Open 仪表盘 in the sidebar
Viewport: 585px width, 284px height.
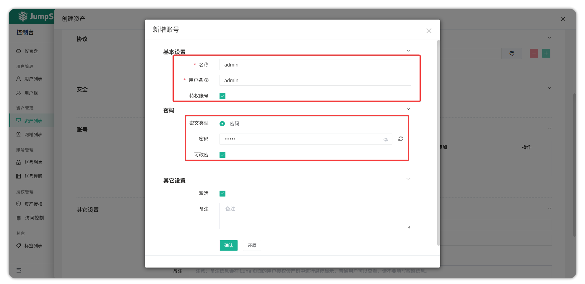coord(31,51)
